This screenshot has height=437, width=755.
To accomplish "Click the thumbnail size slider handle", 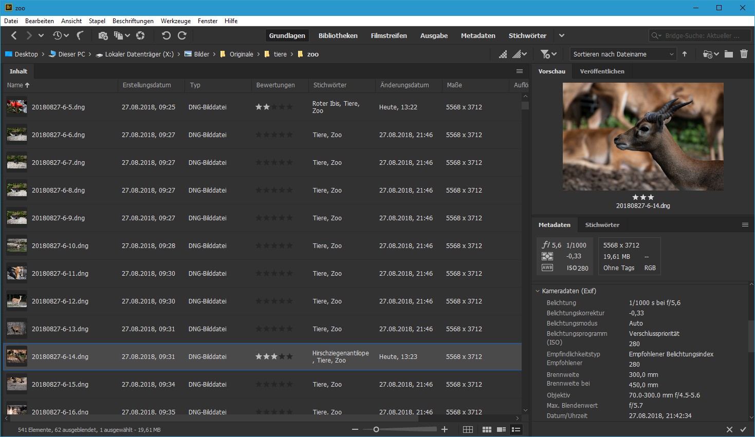I will point(376,429).
